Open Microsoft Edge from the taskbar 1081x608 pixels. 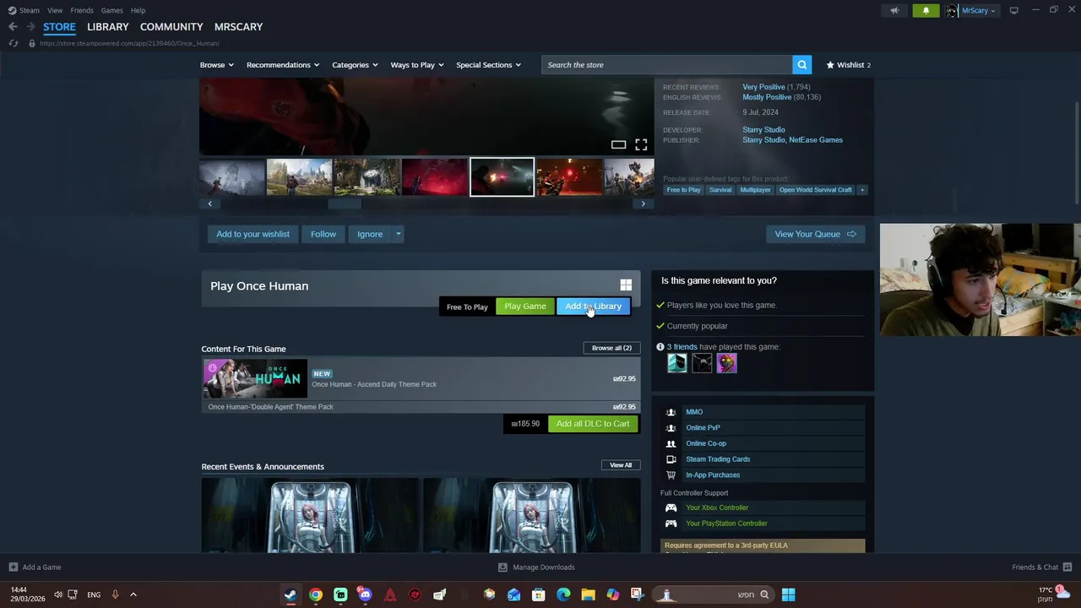pos(563,594)
